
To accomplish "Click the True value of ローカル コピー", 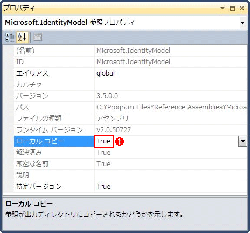I will point(103,141).
